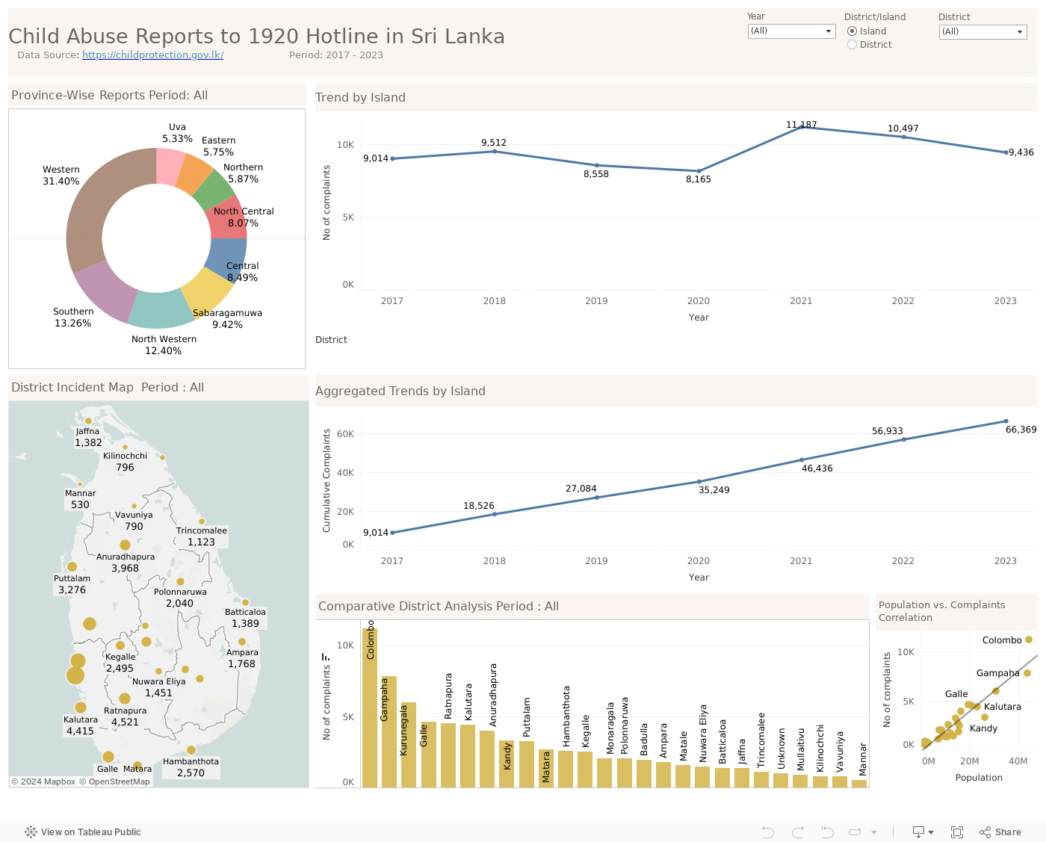Click the Polonnaruwa map marker

coord(180,581)
